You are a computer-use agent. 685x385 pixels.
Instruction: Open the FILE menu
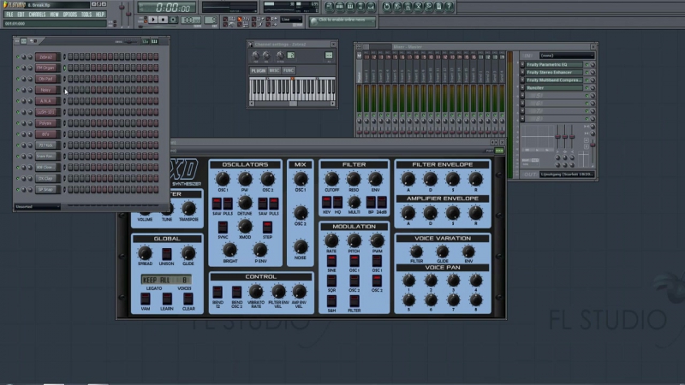tap(9, 15)
